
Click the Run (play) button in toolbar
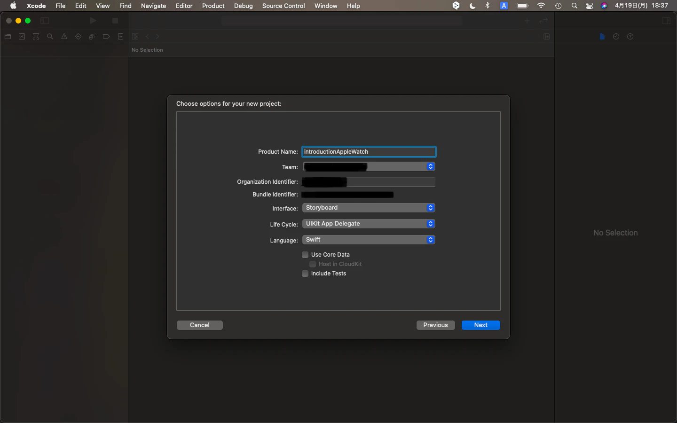click(x=93, y=21)
